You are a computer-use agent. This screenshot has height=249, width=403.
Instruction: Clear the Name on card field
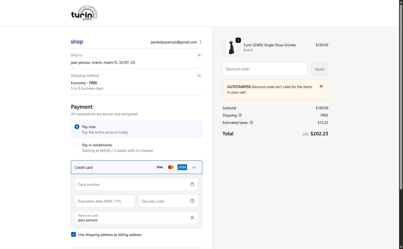(x=192, y=218)
